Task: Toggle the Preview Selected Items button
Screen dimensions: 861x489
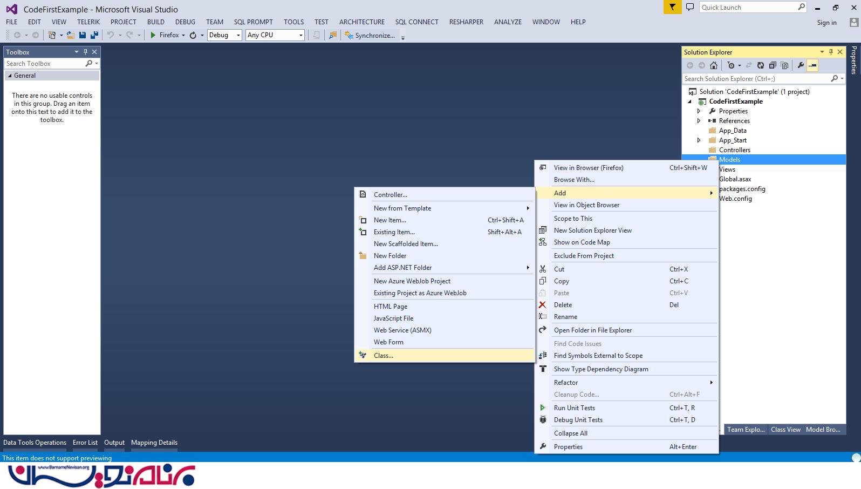Action: 812,65
